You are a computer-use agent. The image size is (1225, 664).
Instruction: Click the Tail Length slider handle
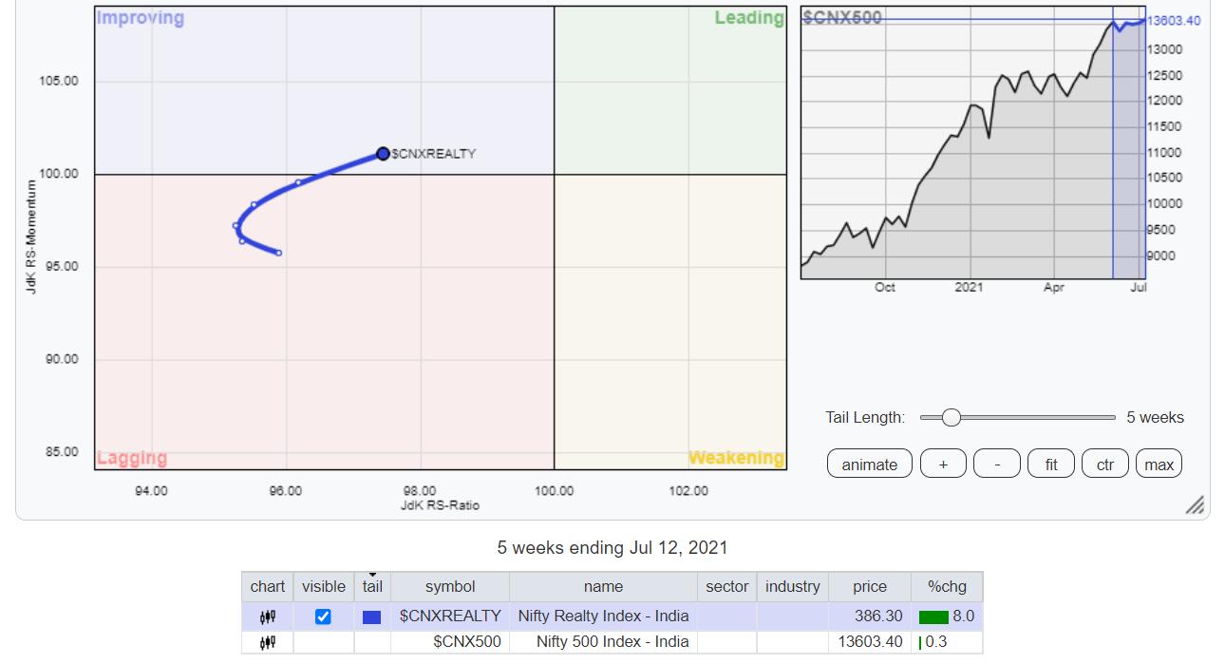click(x=951, y=418)
